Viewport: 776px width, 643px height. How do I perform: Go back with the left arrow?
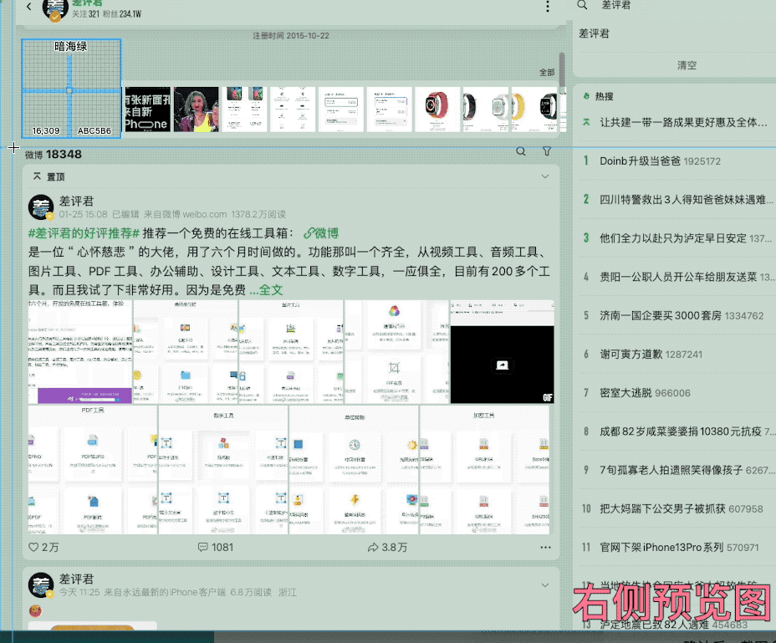click(28, 7)
